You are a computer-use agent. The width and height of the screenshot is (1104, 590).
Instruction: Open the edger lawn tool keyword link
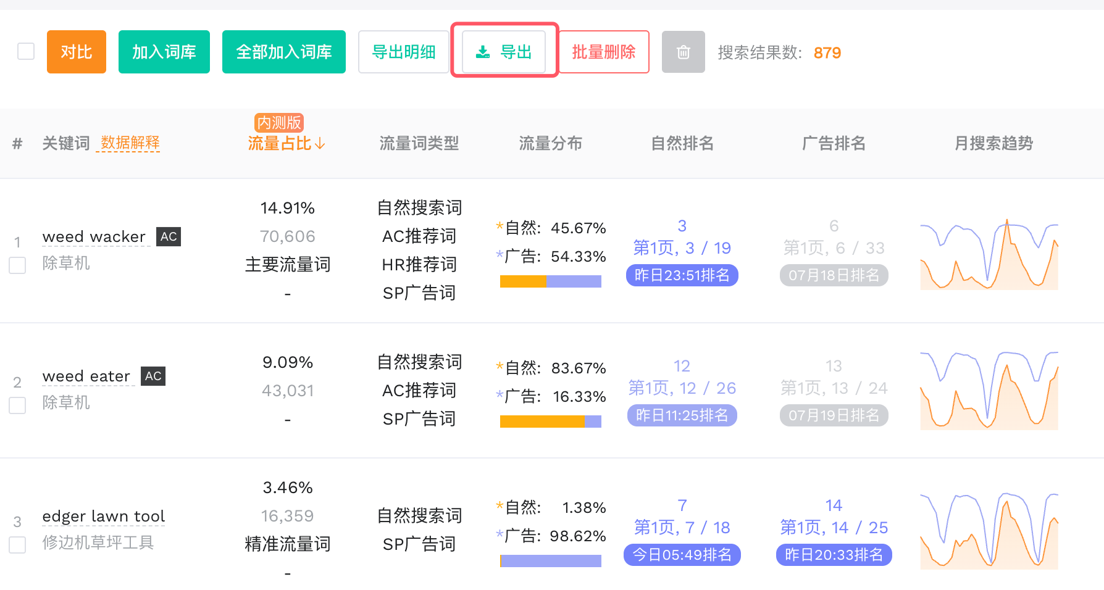point(104,516)
